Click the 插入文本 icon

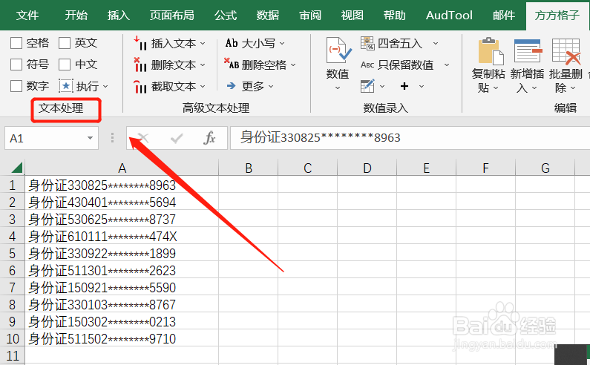140,43
